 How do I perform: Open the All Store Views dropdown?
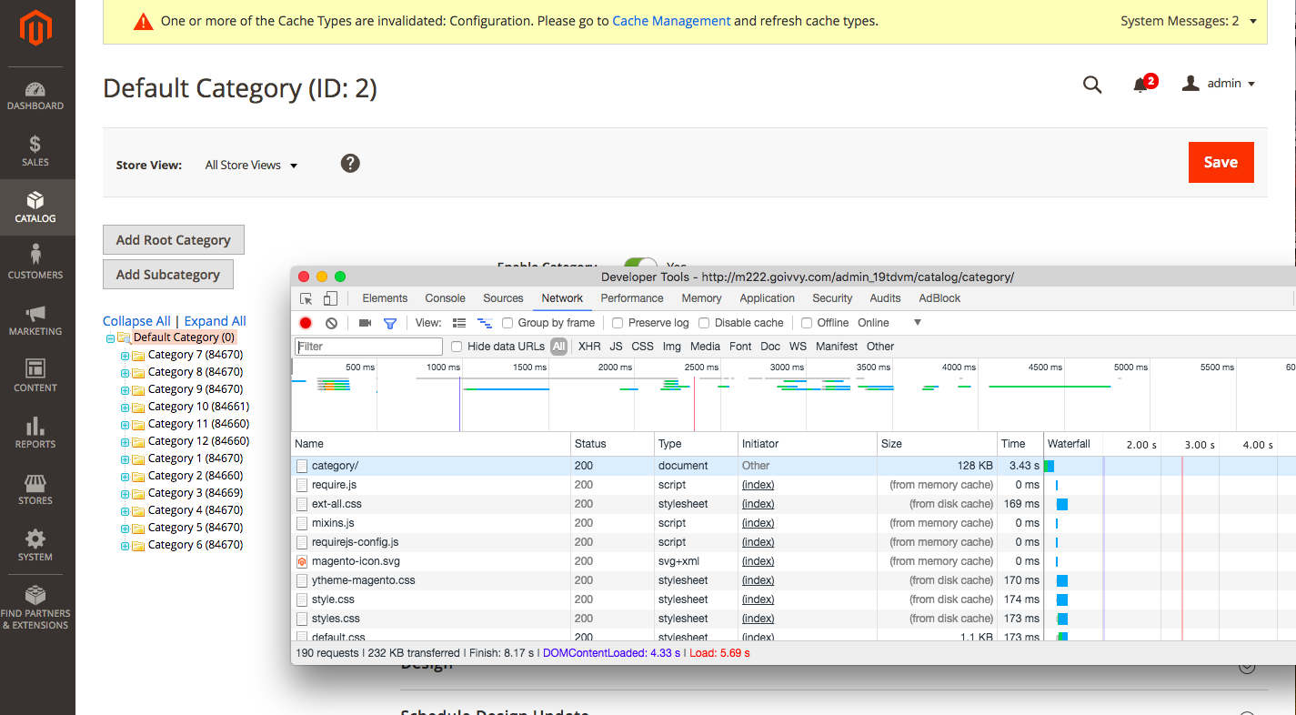(251, 166)
